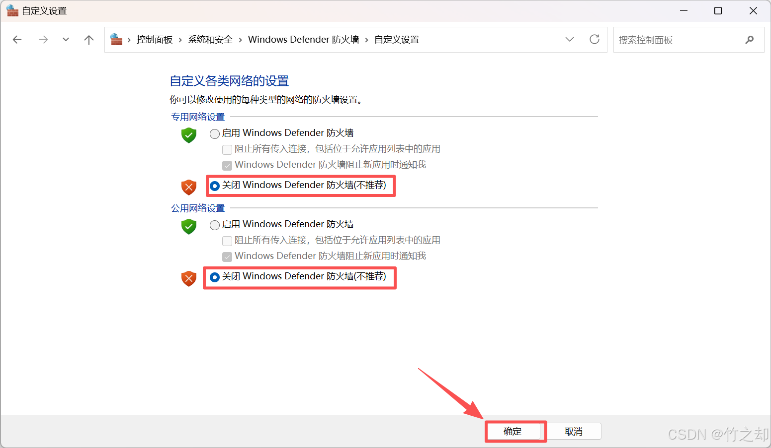Focus the 搜索控制面板 search field
The image size is (771, 448).
click(679, 40)
